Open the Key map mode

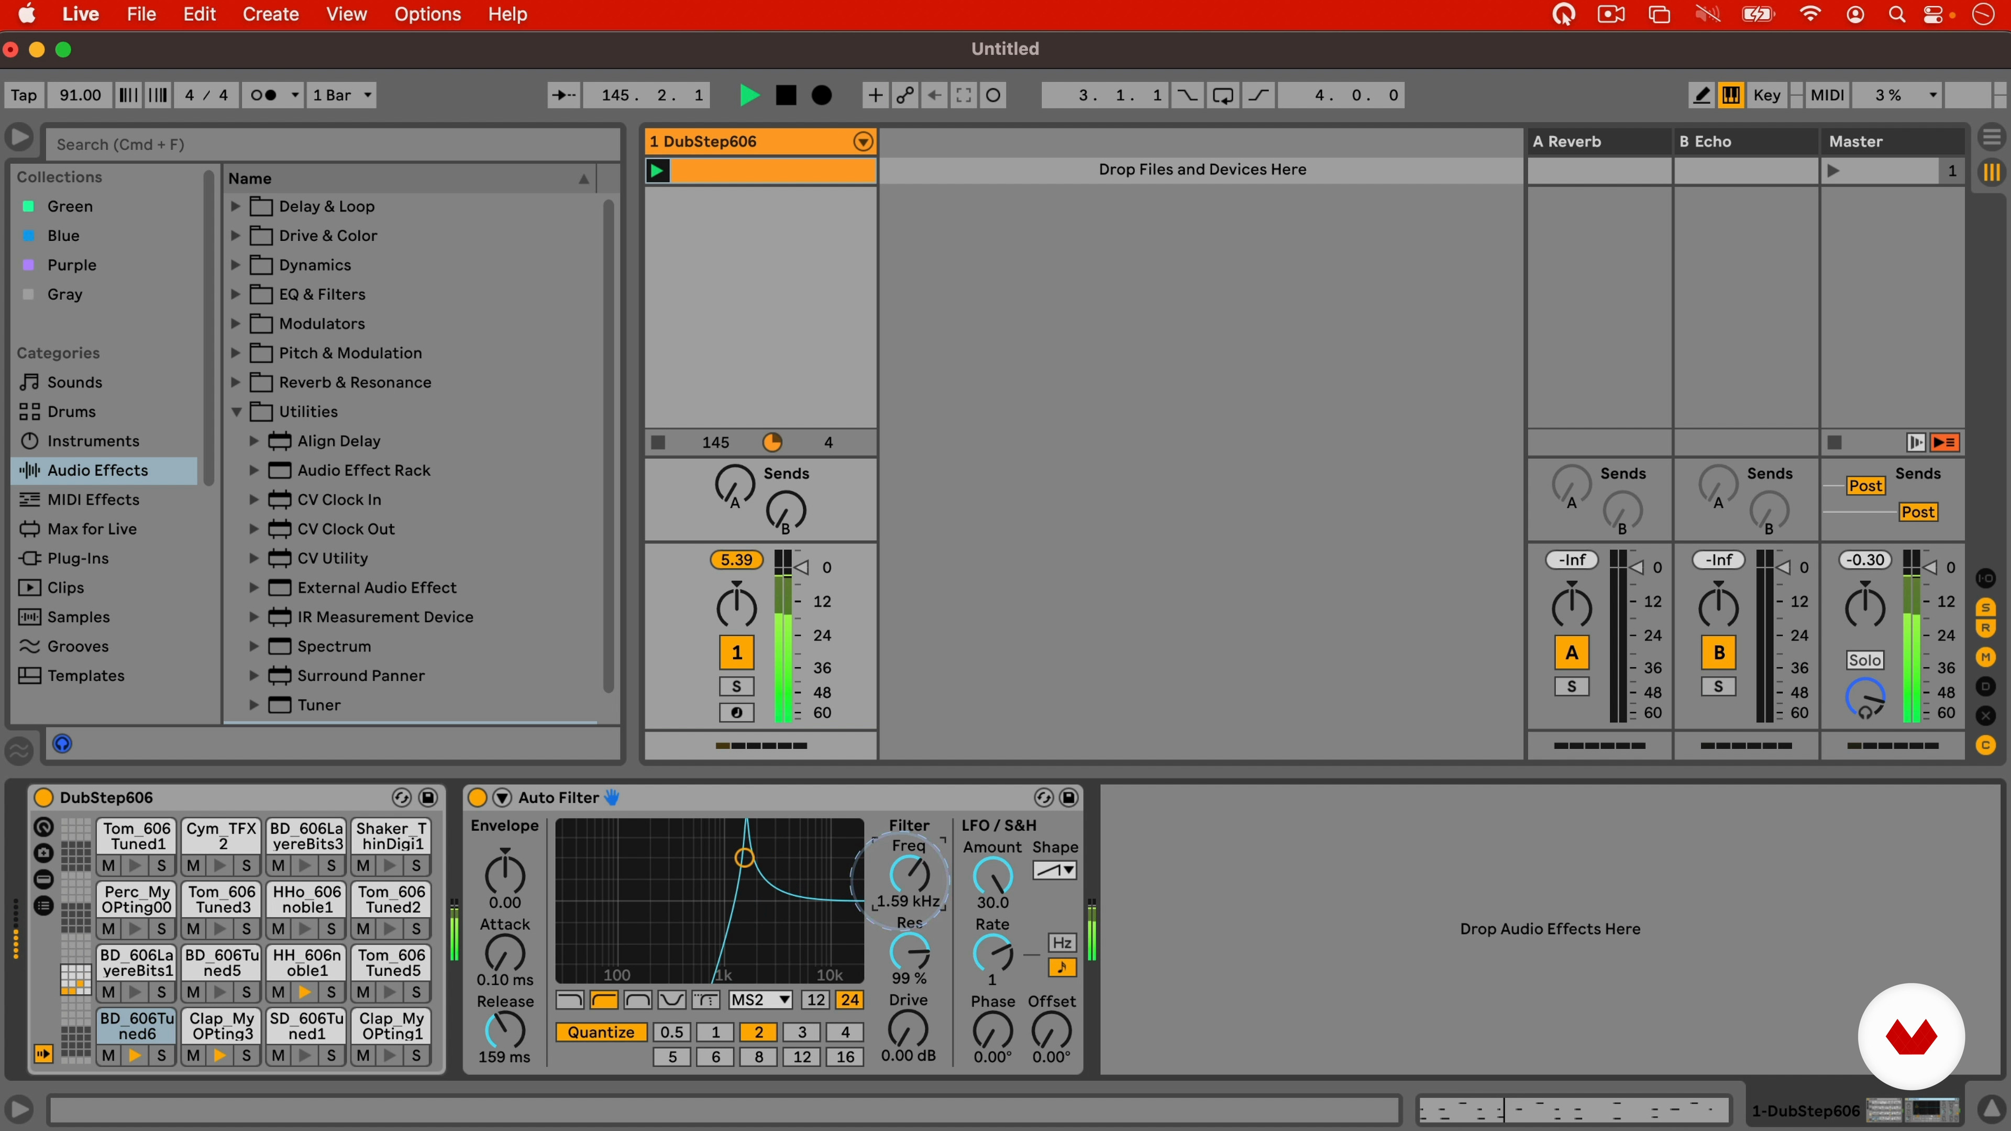tap(1766, 95)
